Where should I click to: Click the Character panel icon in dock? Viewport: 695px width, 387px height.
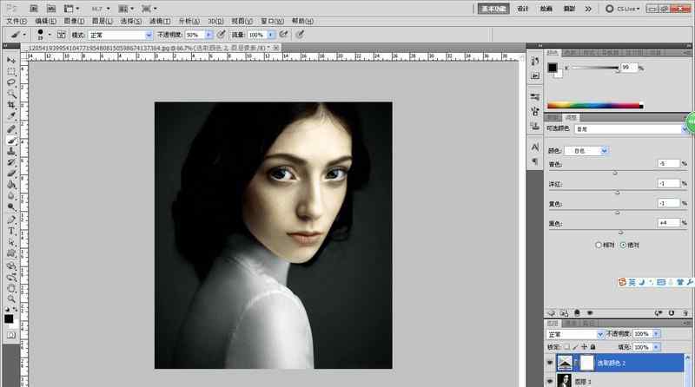[534, 148]
